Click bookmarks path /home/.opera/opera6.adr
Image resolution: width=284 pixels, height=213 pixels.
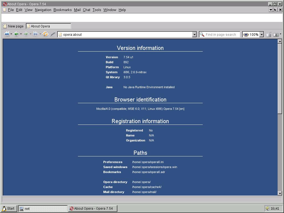(149, 172)
